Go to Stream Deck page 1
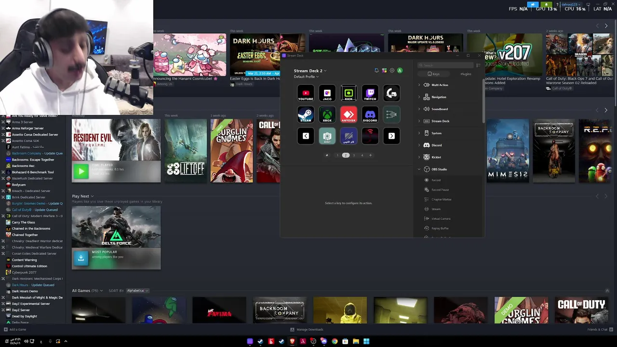Image resolution: width=617 pixels, height=347 pixels. pyautogui.click(x=337, y=155)
